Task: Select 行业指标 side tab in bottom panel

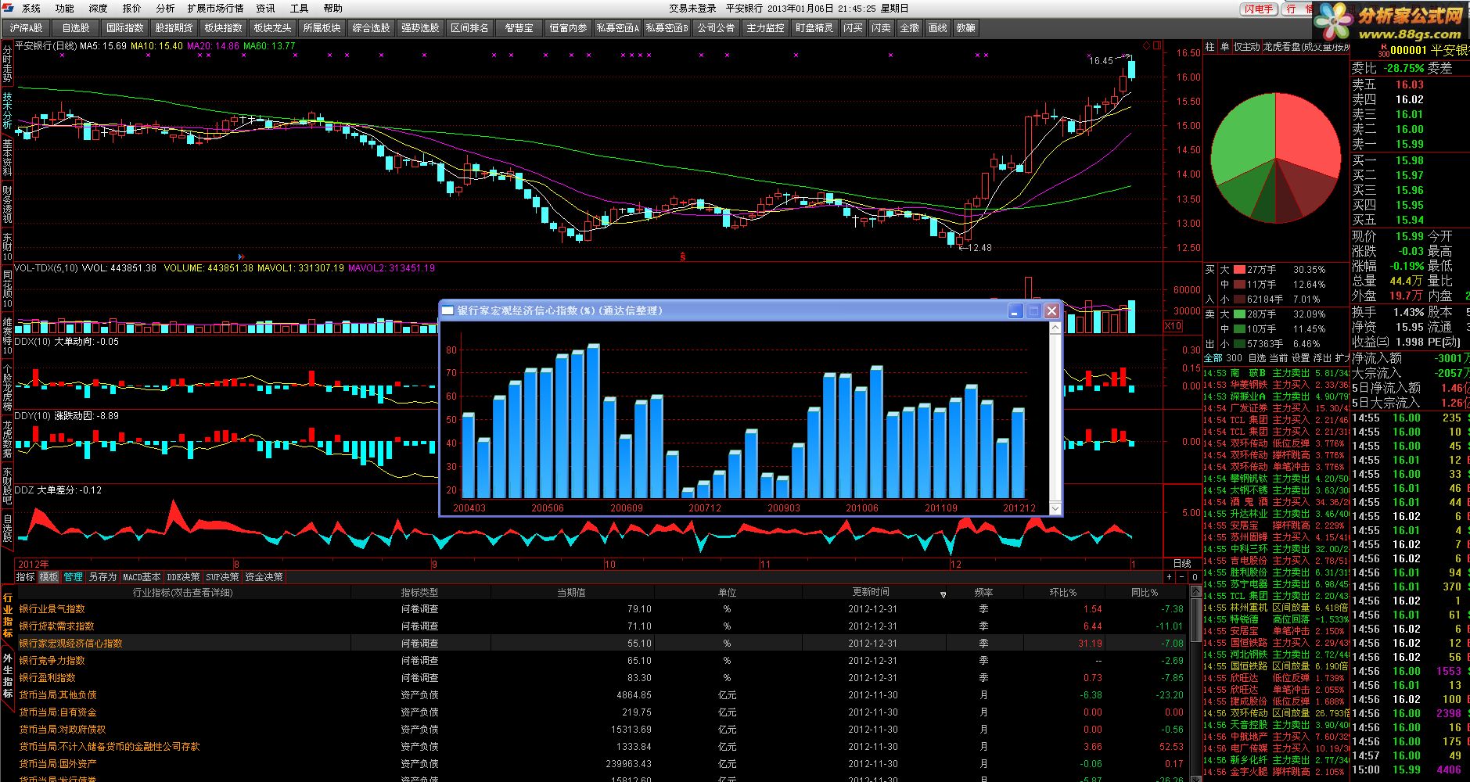Action: [8, 615]
